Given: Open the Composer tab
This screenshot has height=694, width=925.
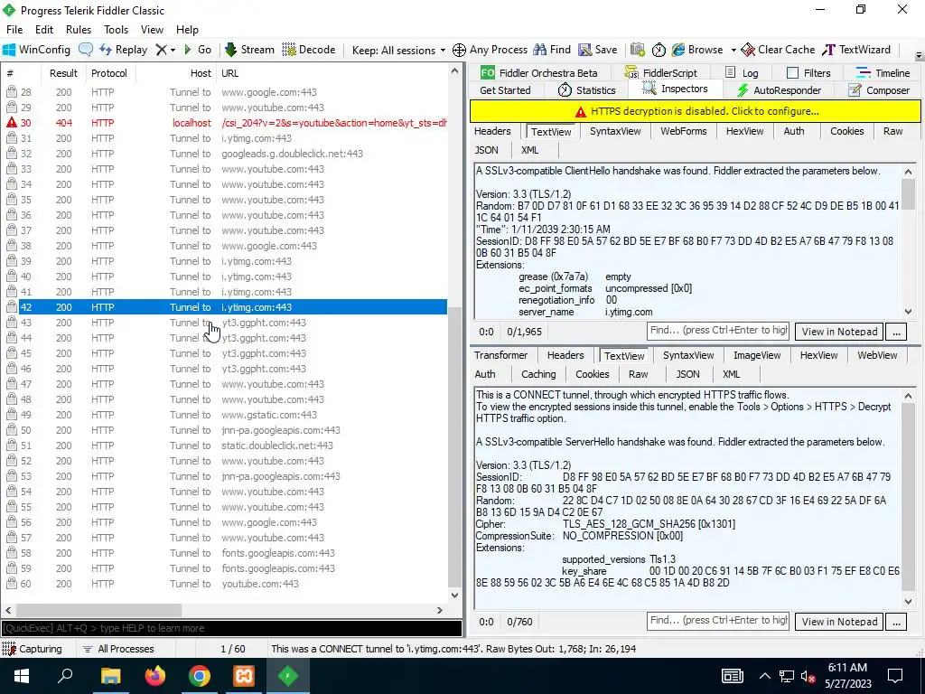Looking at the screenshot, I should pos(879,90).
